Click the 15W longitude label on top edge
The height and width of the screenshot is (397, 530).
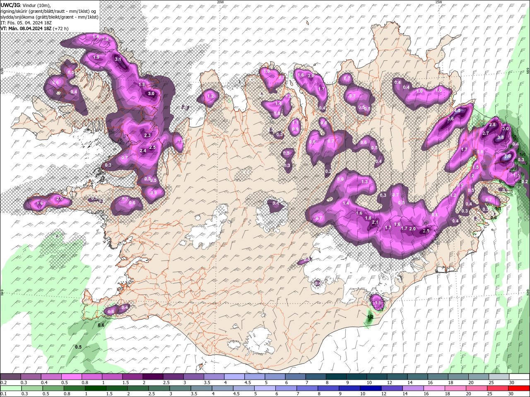[x=438, y=2]
